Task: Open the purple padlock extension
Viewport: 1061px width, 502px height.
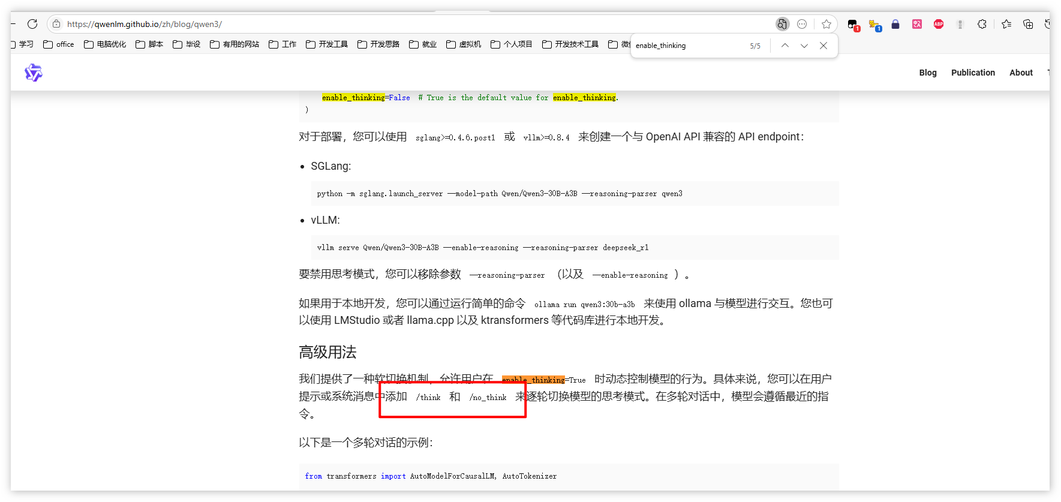Action: (895, 24)
